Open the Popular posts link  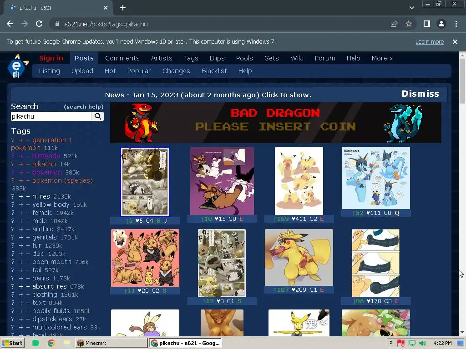coord(139,71)
